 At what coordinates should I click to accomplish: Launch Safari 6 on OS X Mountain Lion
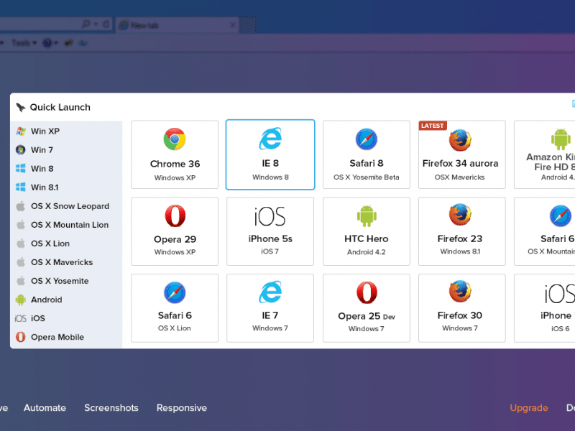coord(545,231)
